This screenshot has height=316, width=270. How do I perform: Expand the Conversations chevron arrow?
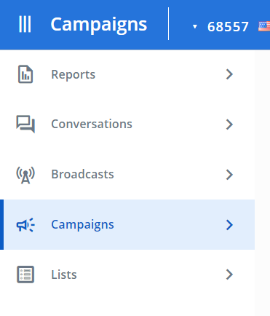coord(229,125)
